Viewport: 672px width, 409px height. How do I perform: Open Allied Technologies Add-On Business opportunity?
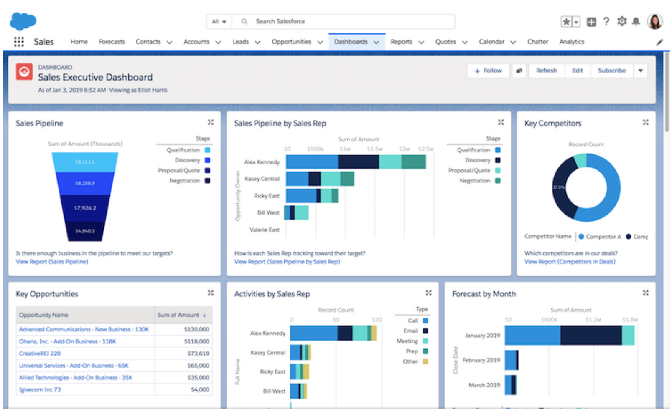click(76, 378)
